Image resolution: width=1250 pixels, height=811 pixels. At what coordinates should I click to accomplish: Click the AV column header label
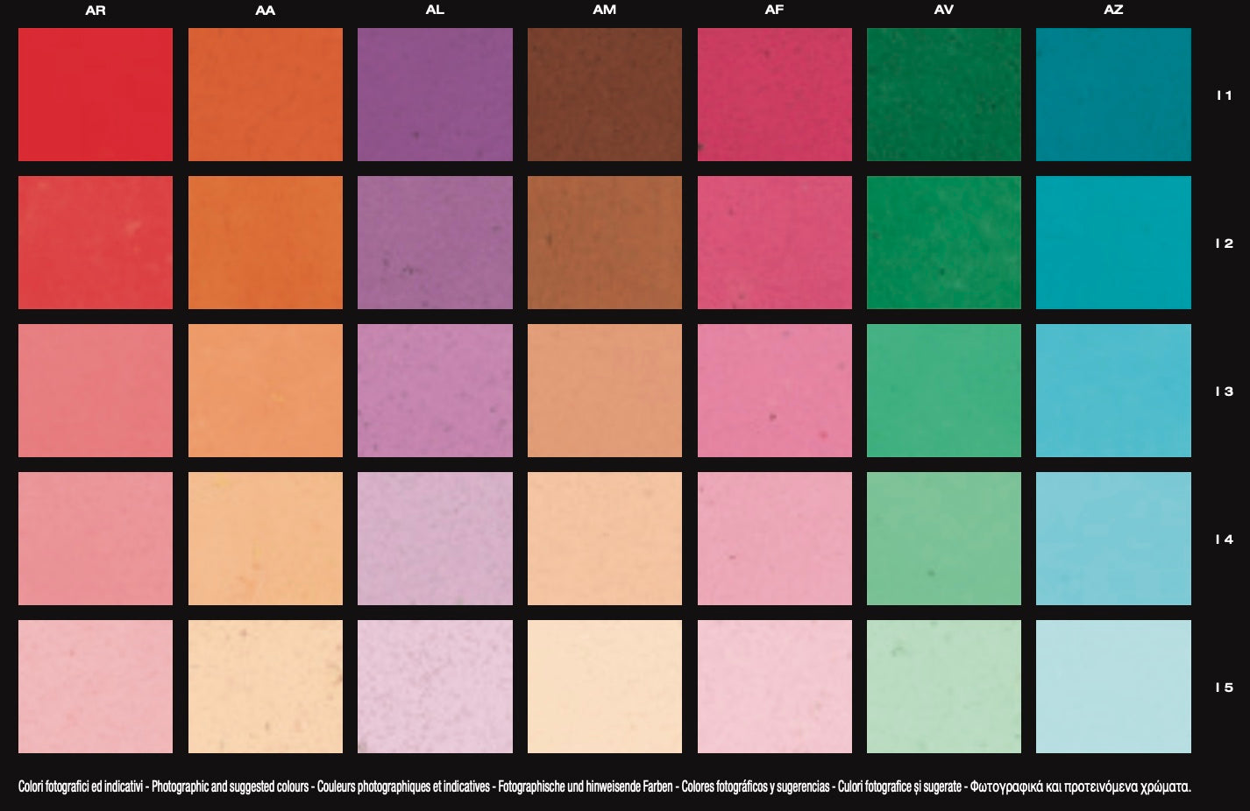pos(943,11)
